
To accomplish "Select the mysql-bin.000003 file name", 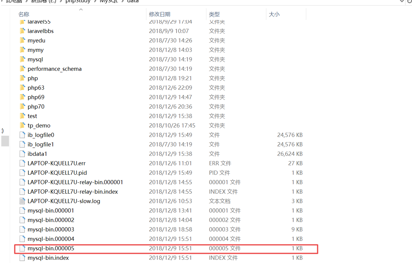I will click(51, 230).
